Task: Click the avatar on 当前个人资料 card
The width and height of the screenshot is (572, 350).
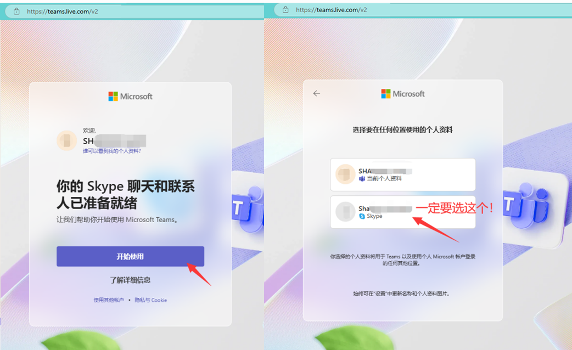Action: pyautogui.click(x=345, y=174)
